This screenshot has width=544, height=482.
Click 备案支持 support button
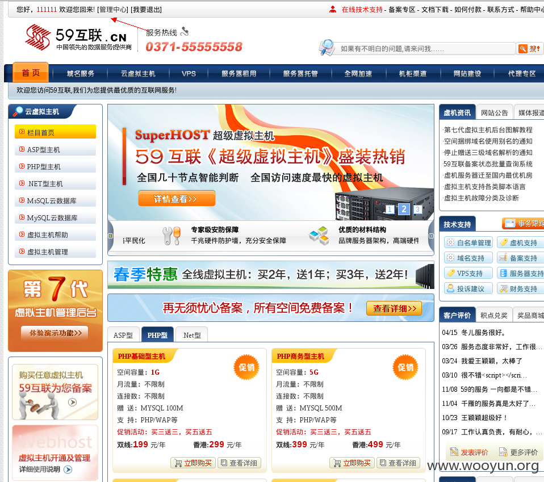(520, 258)
